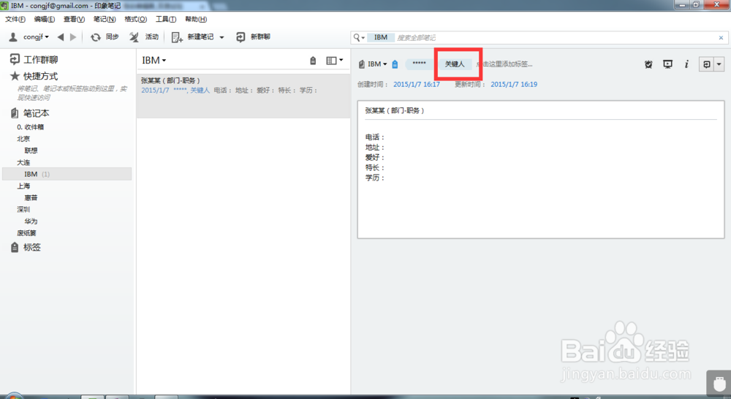Open the 惠普 notebook
731x399 pixels.
[31, 197]
